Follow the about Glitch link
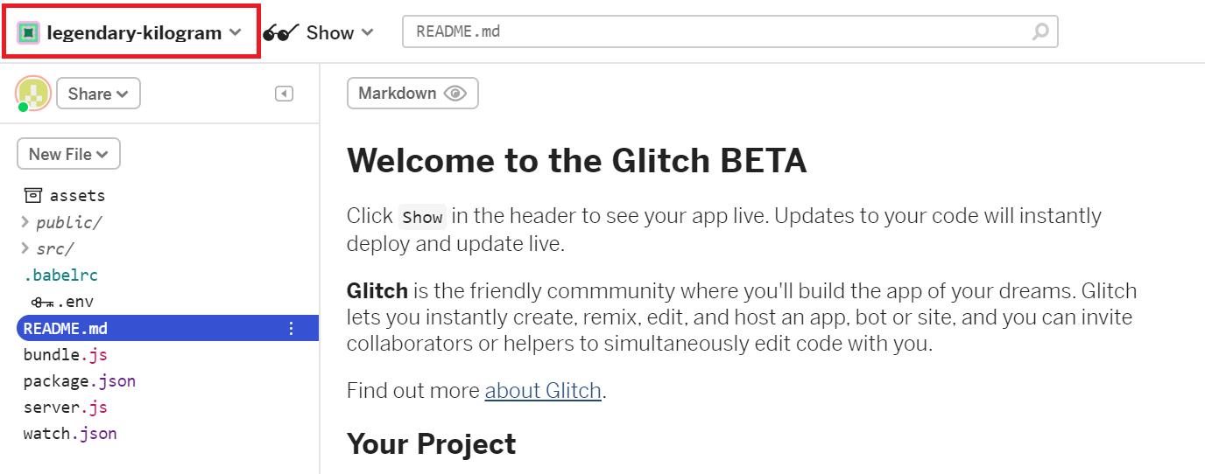1205x474 pixels. [543, 390]
